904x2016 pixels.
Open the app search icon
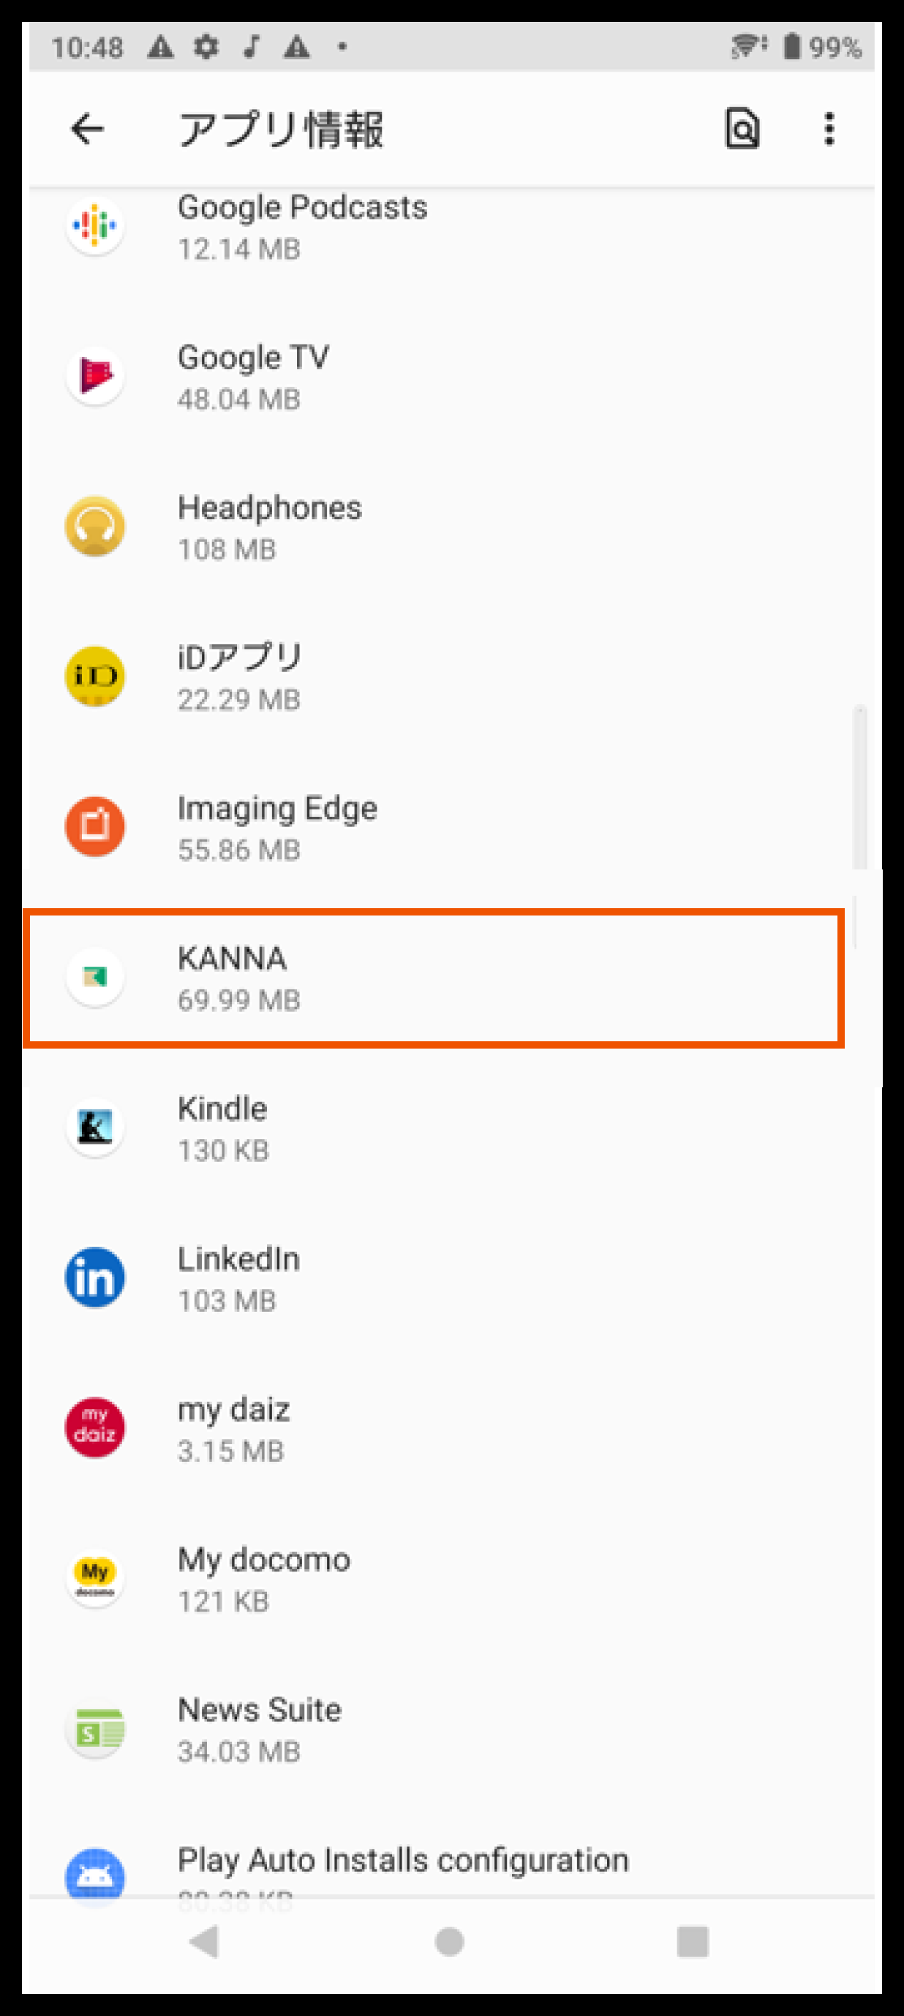pyautogui.click(x=741, y=129)
